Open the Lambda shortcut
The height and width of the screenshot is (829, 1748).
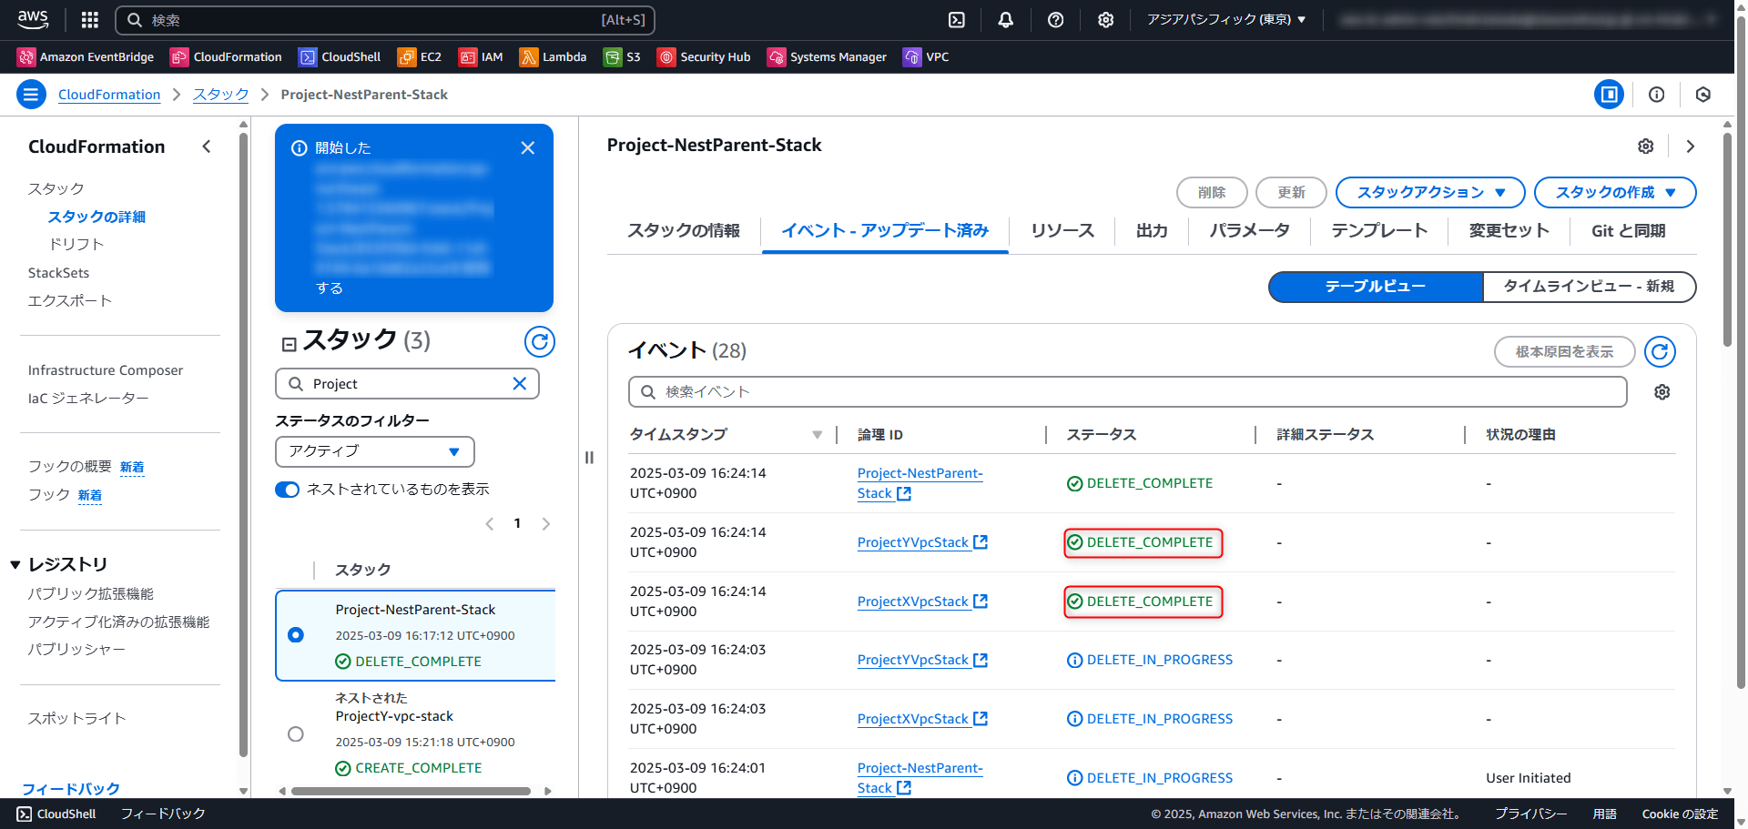pos(553,56)
